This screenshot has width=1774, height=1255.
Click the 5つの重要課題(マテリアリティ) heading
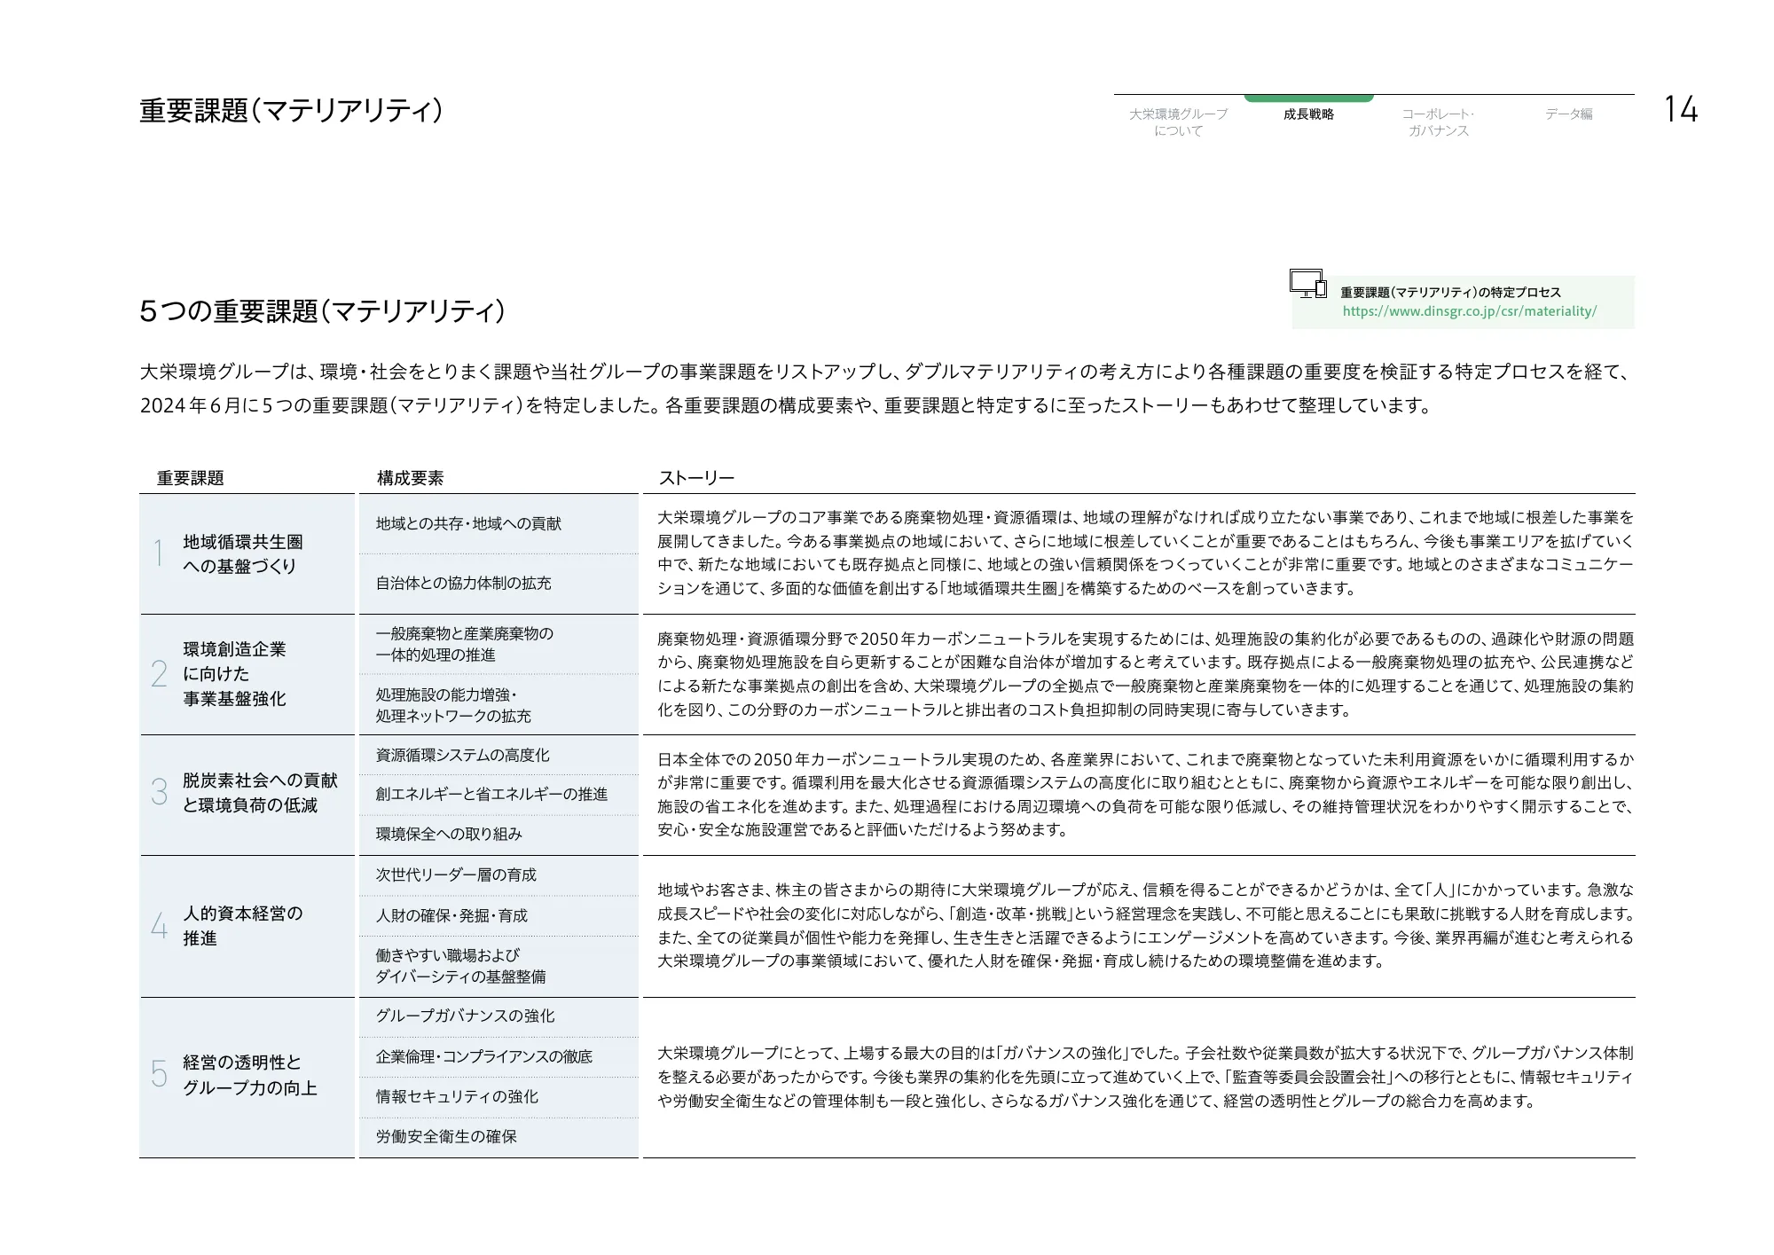point(322,310)
